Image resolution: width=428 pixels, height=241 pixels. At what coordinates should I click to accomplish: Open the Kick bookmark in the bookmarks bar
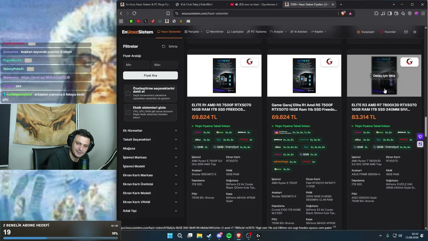pyautogui.click(x=131, y=21)
